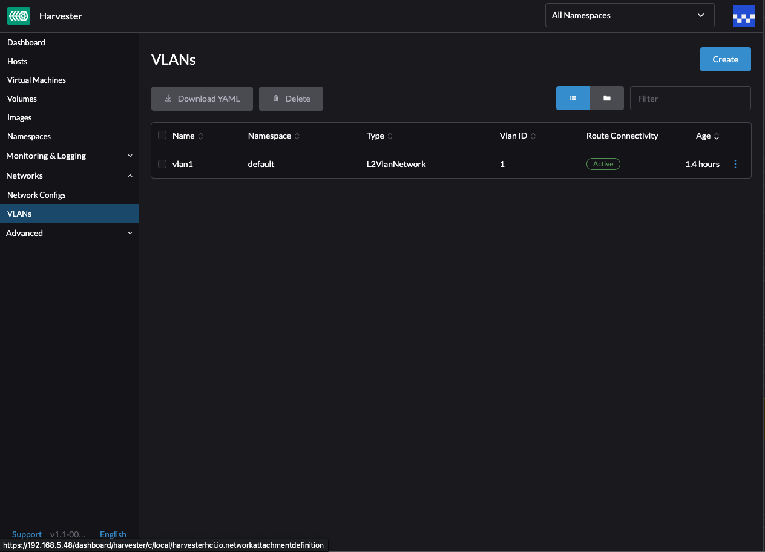Sort the table using the Name sort arrows
The height and width of the screenshot is (552, 765).
click(200, 136)
